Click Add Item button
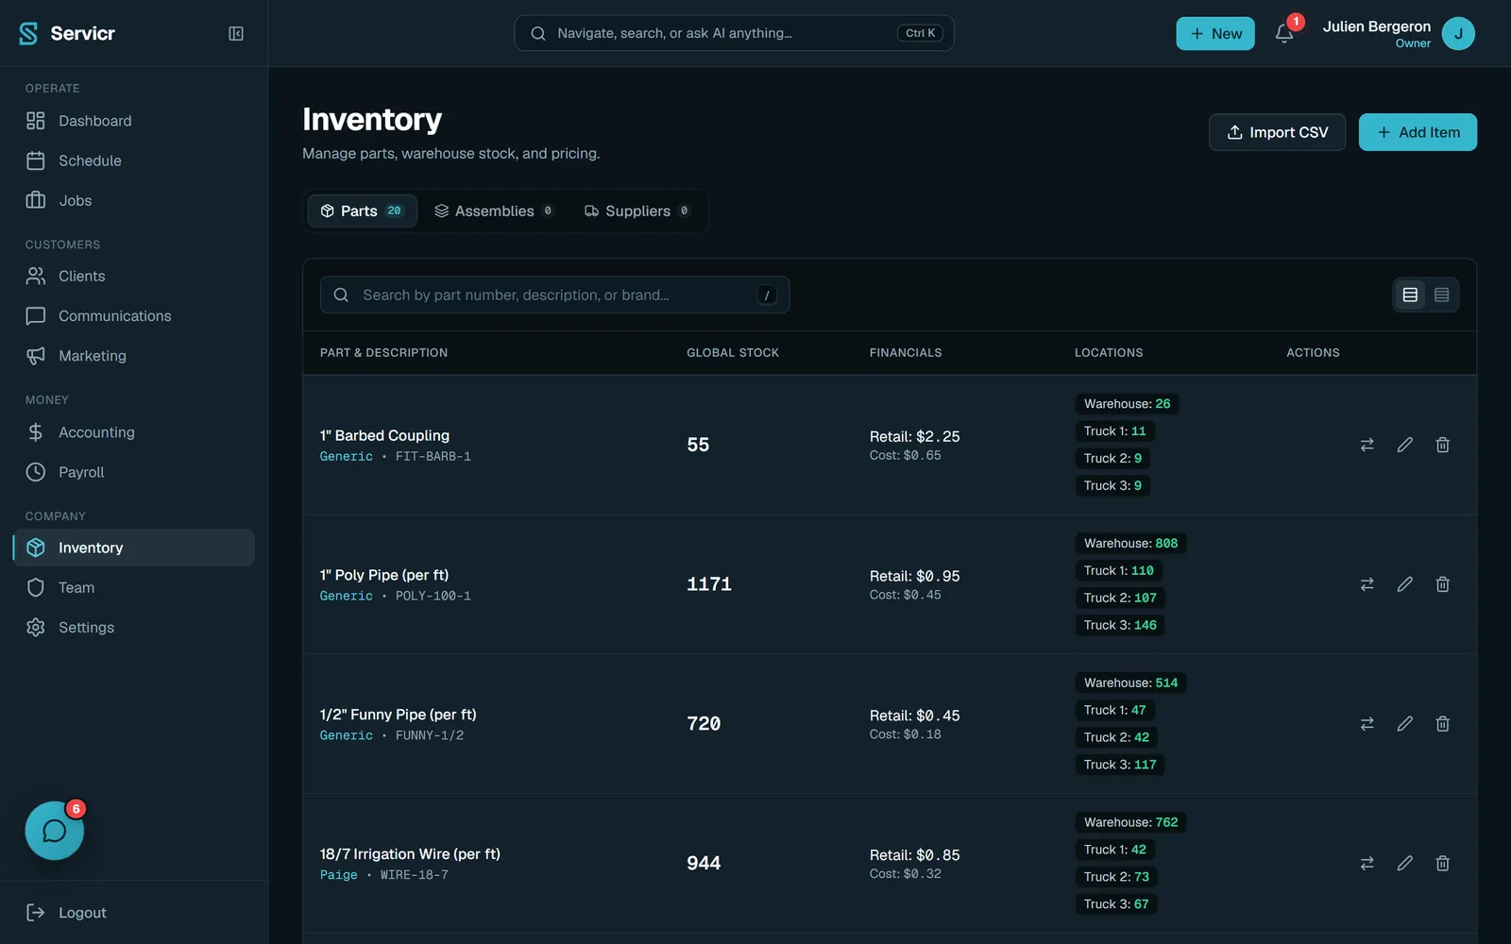1511x944 pixels. 1418,132
